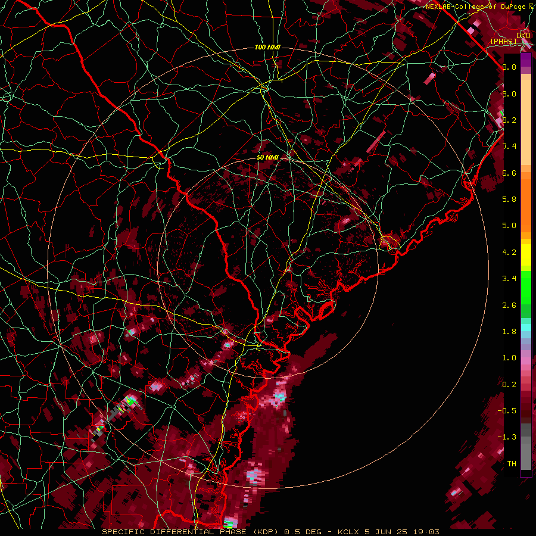536x536 pixels.
Task: Click the 8.2 value on the scale
Action: 509,120
